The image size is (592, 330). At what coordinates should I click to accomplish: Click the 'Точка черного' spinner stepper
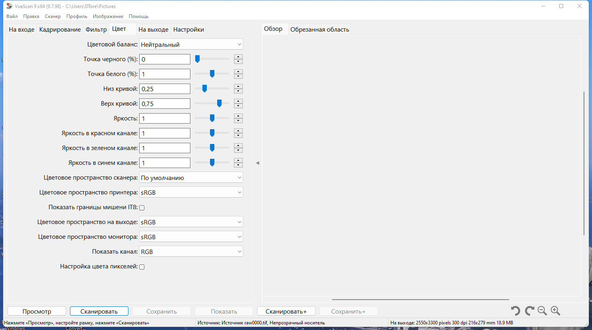238,59
